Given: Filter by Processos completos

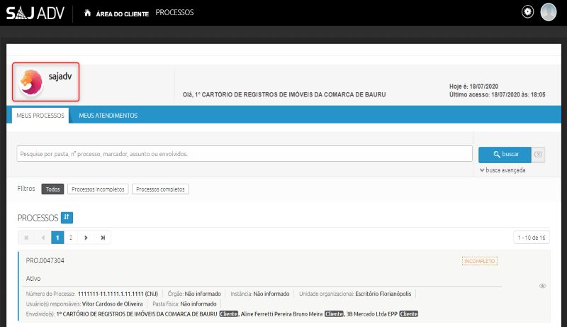Looking at the screenshot, I should click(160, 189).
